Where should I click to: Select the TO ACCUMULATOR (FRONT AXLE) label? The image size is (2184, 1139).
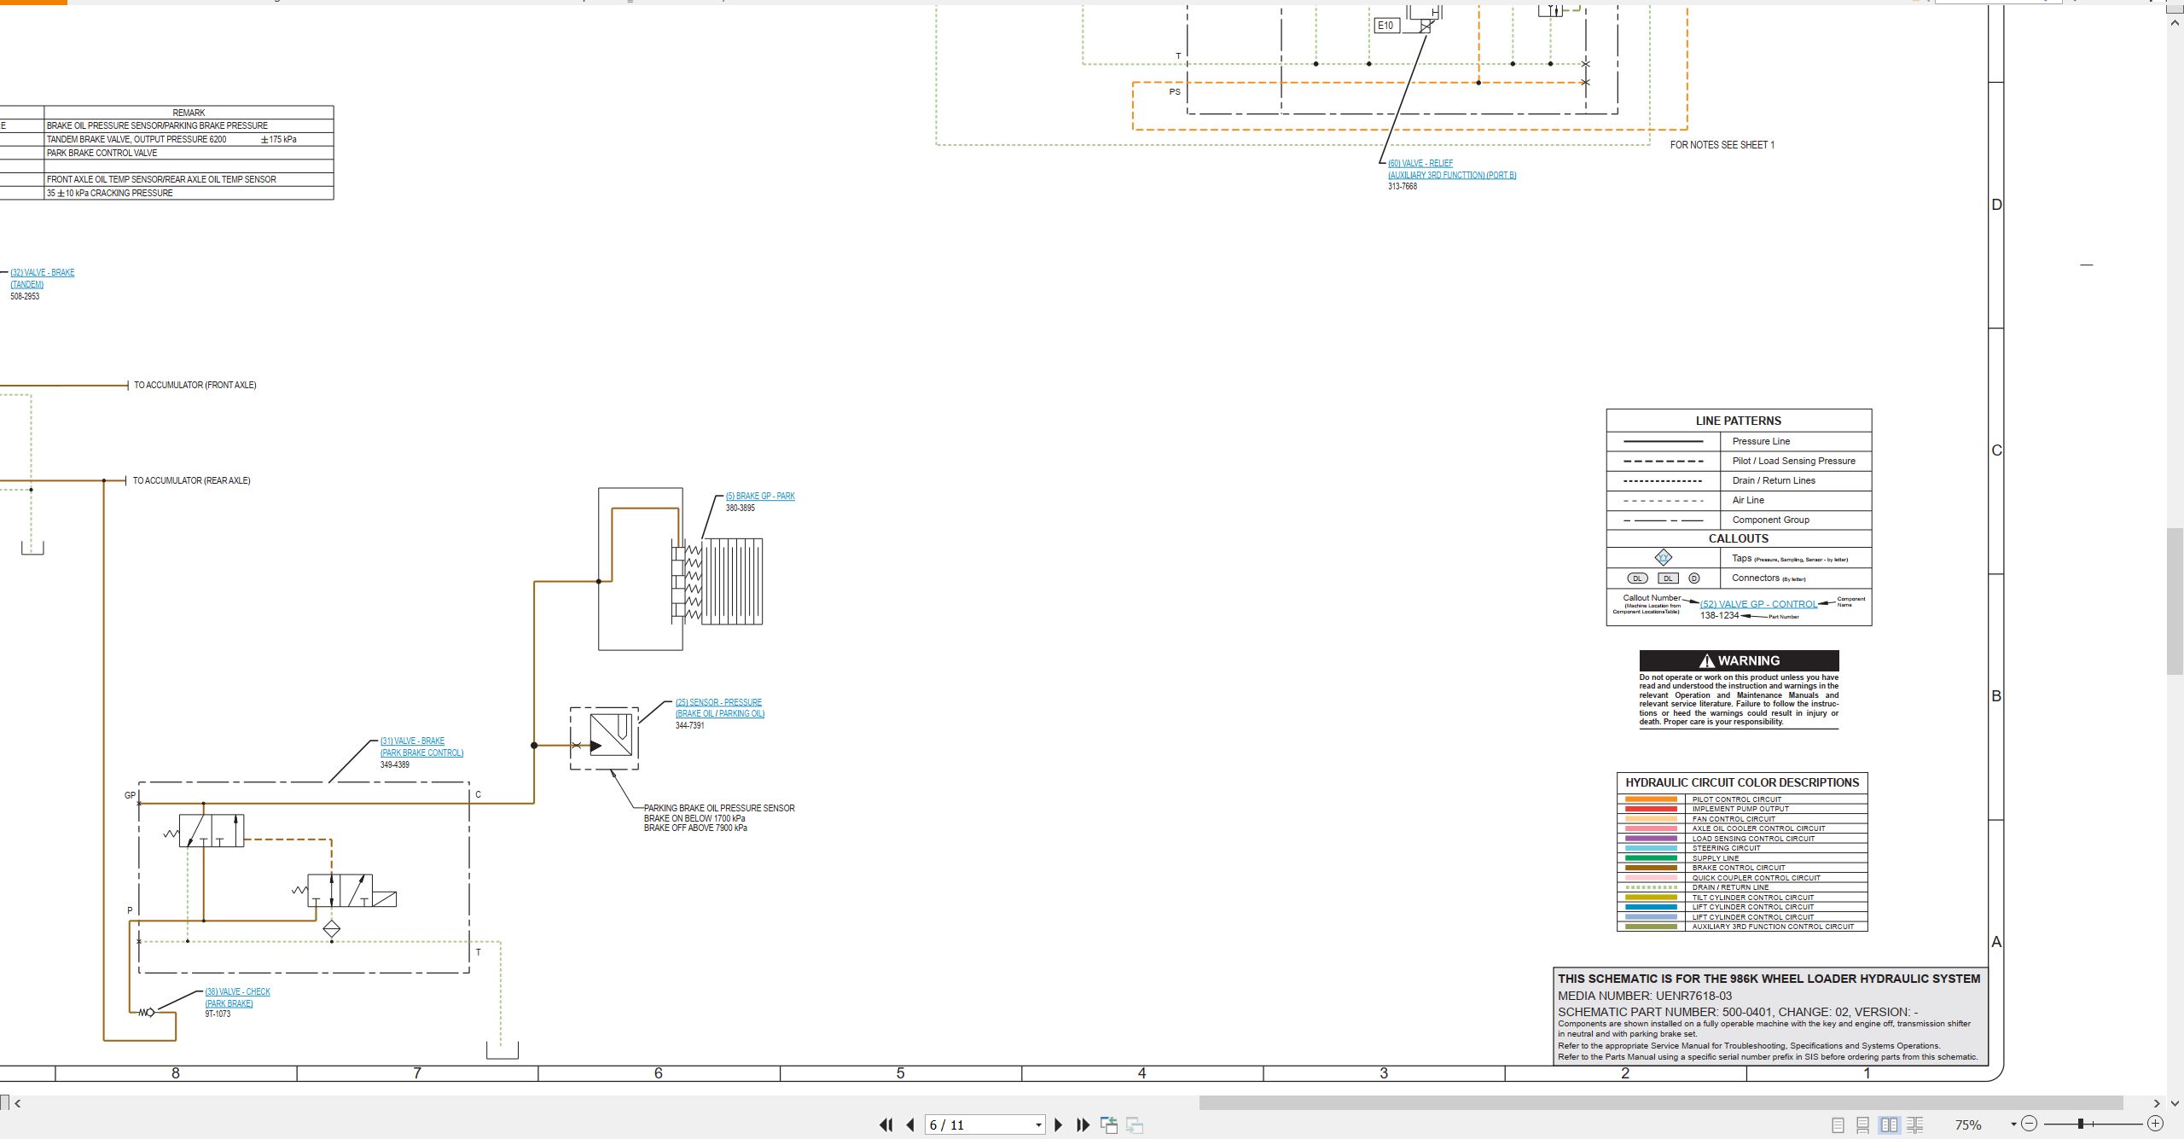(195, 385)
